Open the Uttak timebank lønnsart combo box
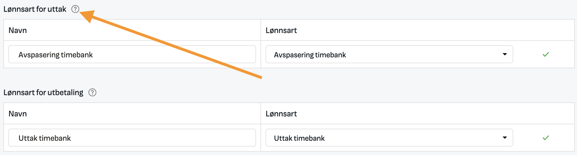This screenshot has height=155, width=577. click(x=389, y=138)
